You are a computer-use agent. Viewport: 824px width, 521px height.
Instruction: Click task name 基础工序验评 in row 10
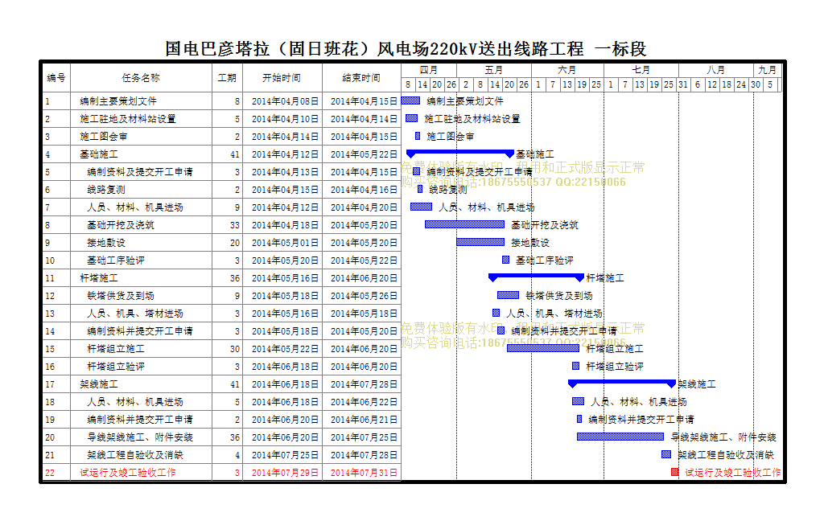pyautogui.click(x=116, y=260)
